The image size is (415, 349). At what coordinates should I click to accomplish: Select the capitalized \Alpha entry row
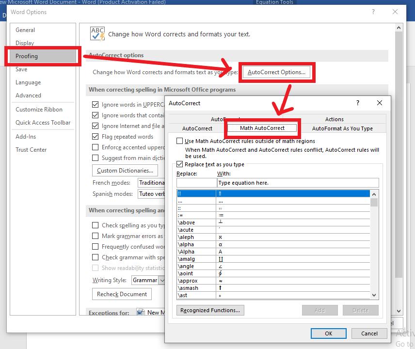[273, 252]
